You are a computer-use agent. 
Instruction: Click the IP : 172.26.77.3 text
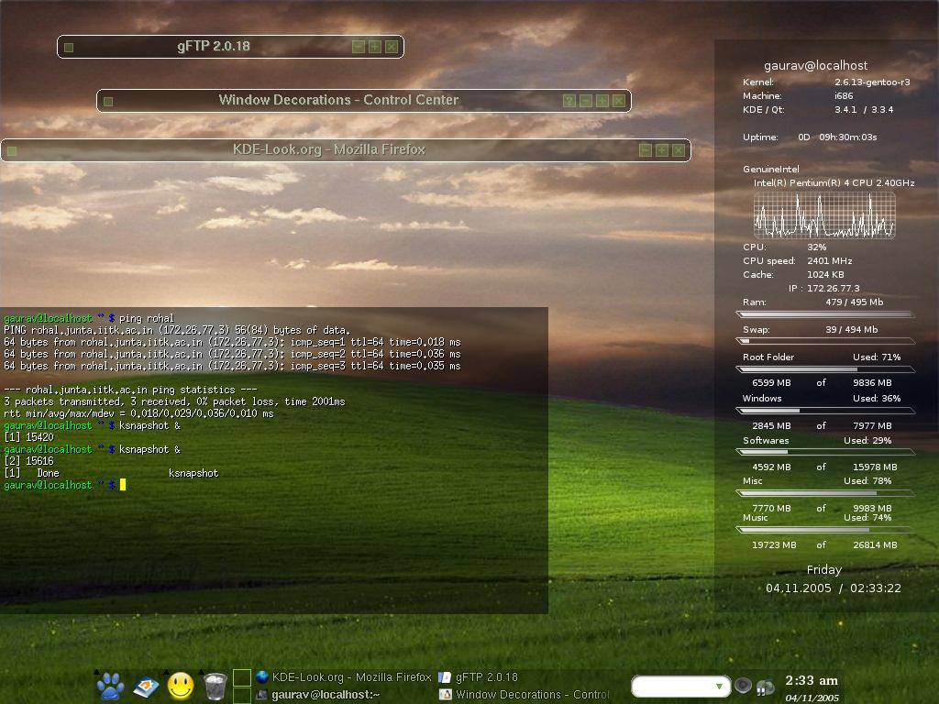(x=824, y=288)
